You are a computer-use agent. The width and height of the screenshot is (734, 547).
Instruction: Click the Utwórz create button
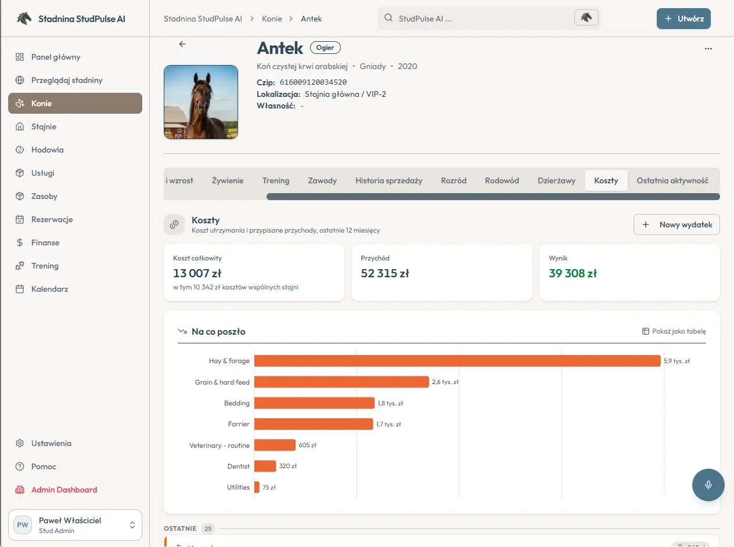coord(683,19)
